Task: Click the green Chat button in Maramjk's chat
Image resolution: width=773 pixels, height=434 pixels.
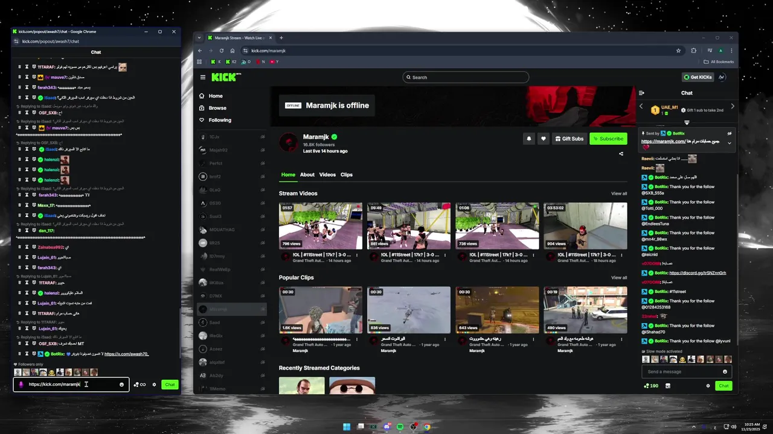Action: click(x=723, y=386)
